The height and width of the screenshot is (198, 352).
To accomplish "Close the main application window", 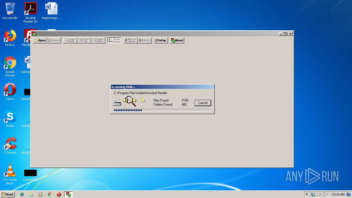I will pos(290,34).
